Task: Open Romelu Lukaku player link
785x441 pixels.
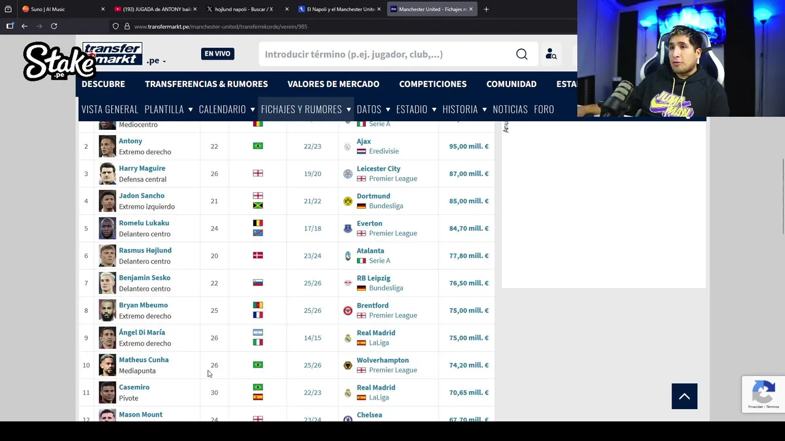Action: (144, 223)
